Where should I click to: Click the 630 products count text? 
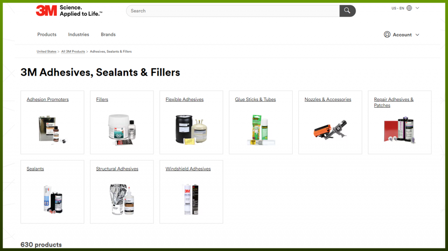point(41,245)
